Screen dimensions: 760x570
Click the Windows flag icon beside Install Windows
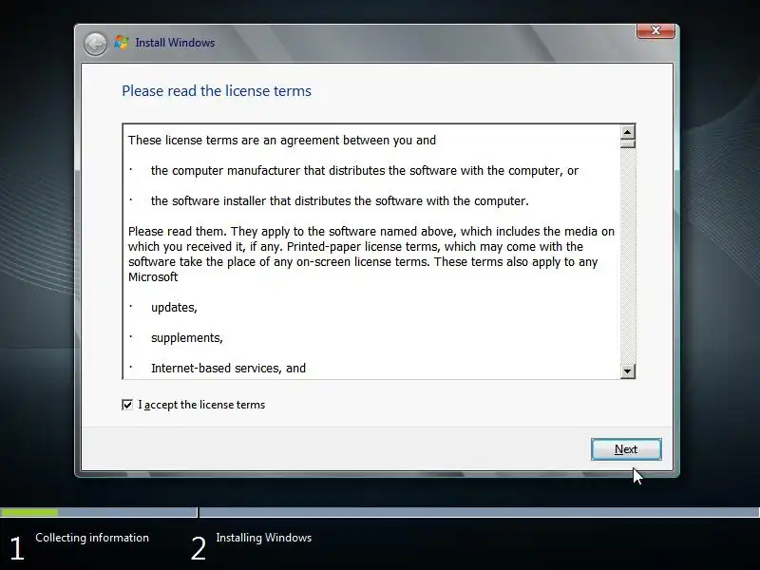[122, 43]
